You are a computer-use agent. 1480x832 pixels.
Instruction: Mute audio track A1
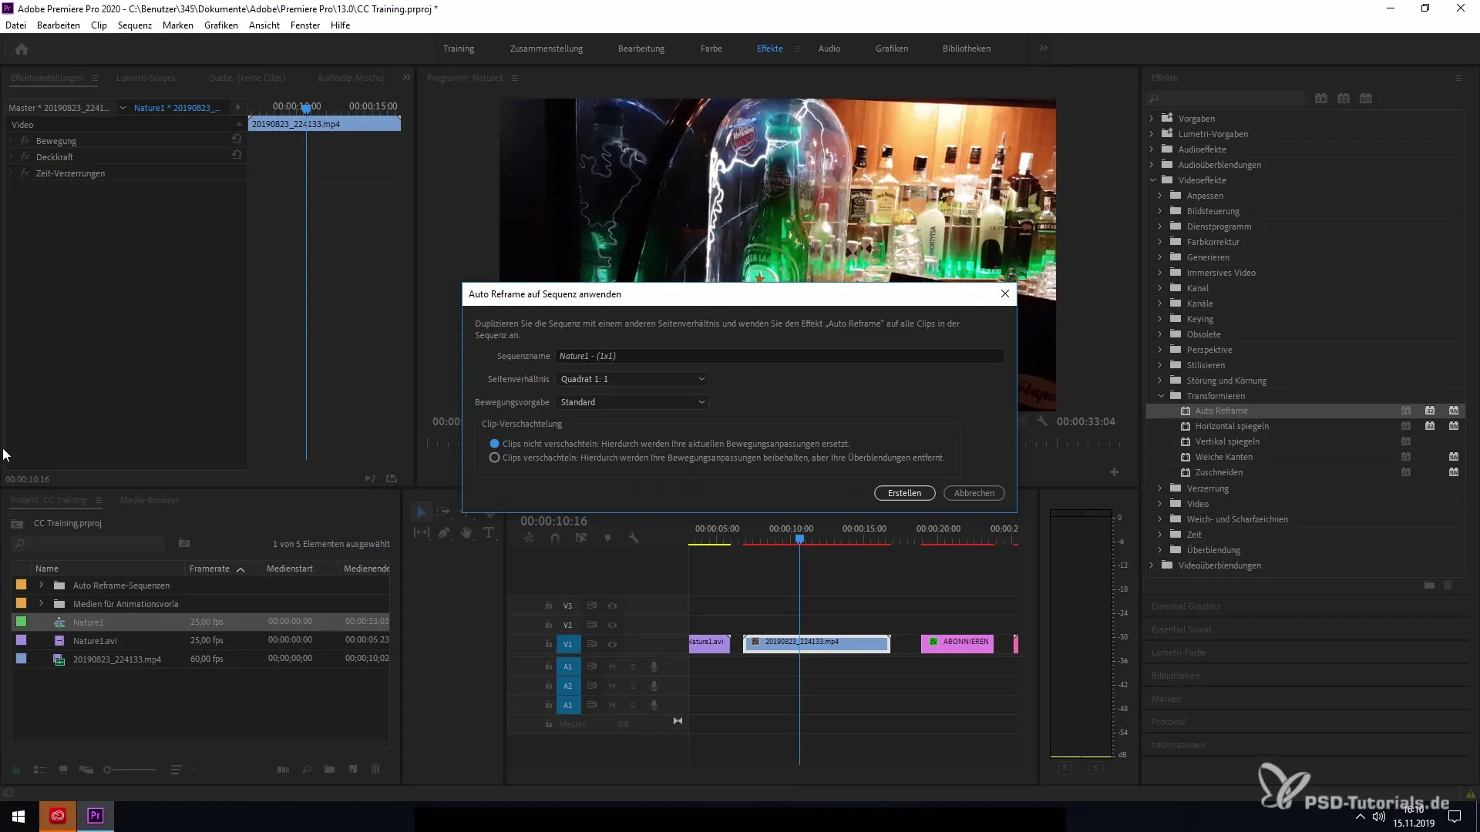(x=613, y=667)
